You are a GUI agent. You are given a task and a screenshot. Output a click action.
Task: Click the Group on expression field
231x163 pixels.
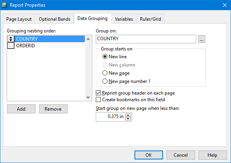146,39
